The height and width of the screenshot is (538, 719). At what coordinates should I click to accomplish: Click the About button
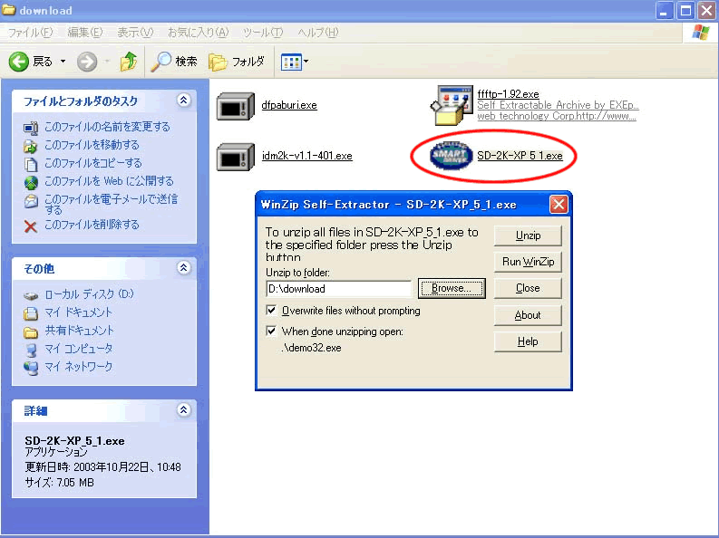point(528,315)
